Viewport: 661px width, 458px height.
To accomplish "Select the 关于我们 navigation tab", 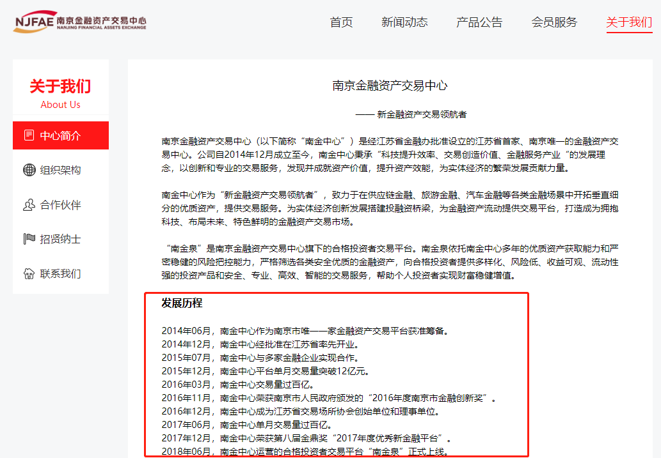I will pos(629,22).
